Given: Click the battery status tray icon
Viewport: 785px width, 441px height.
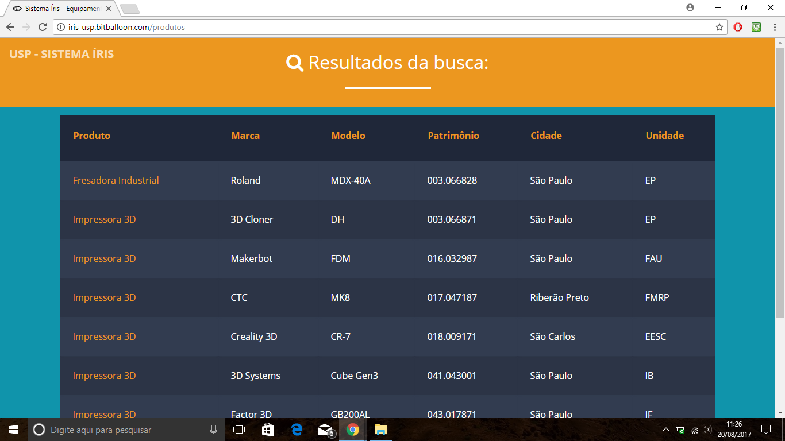Looking at the screenshot, I should (680, 430).
